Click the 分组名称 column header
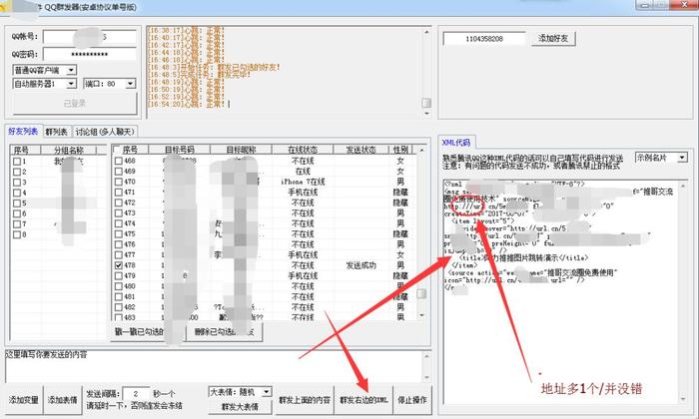Viewport: 699px width, 419px height. pos(69,150)
